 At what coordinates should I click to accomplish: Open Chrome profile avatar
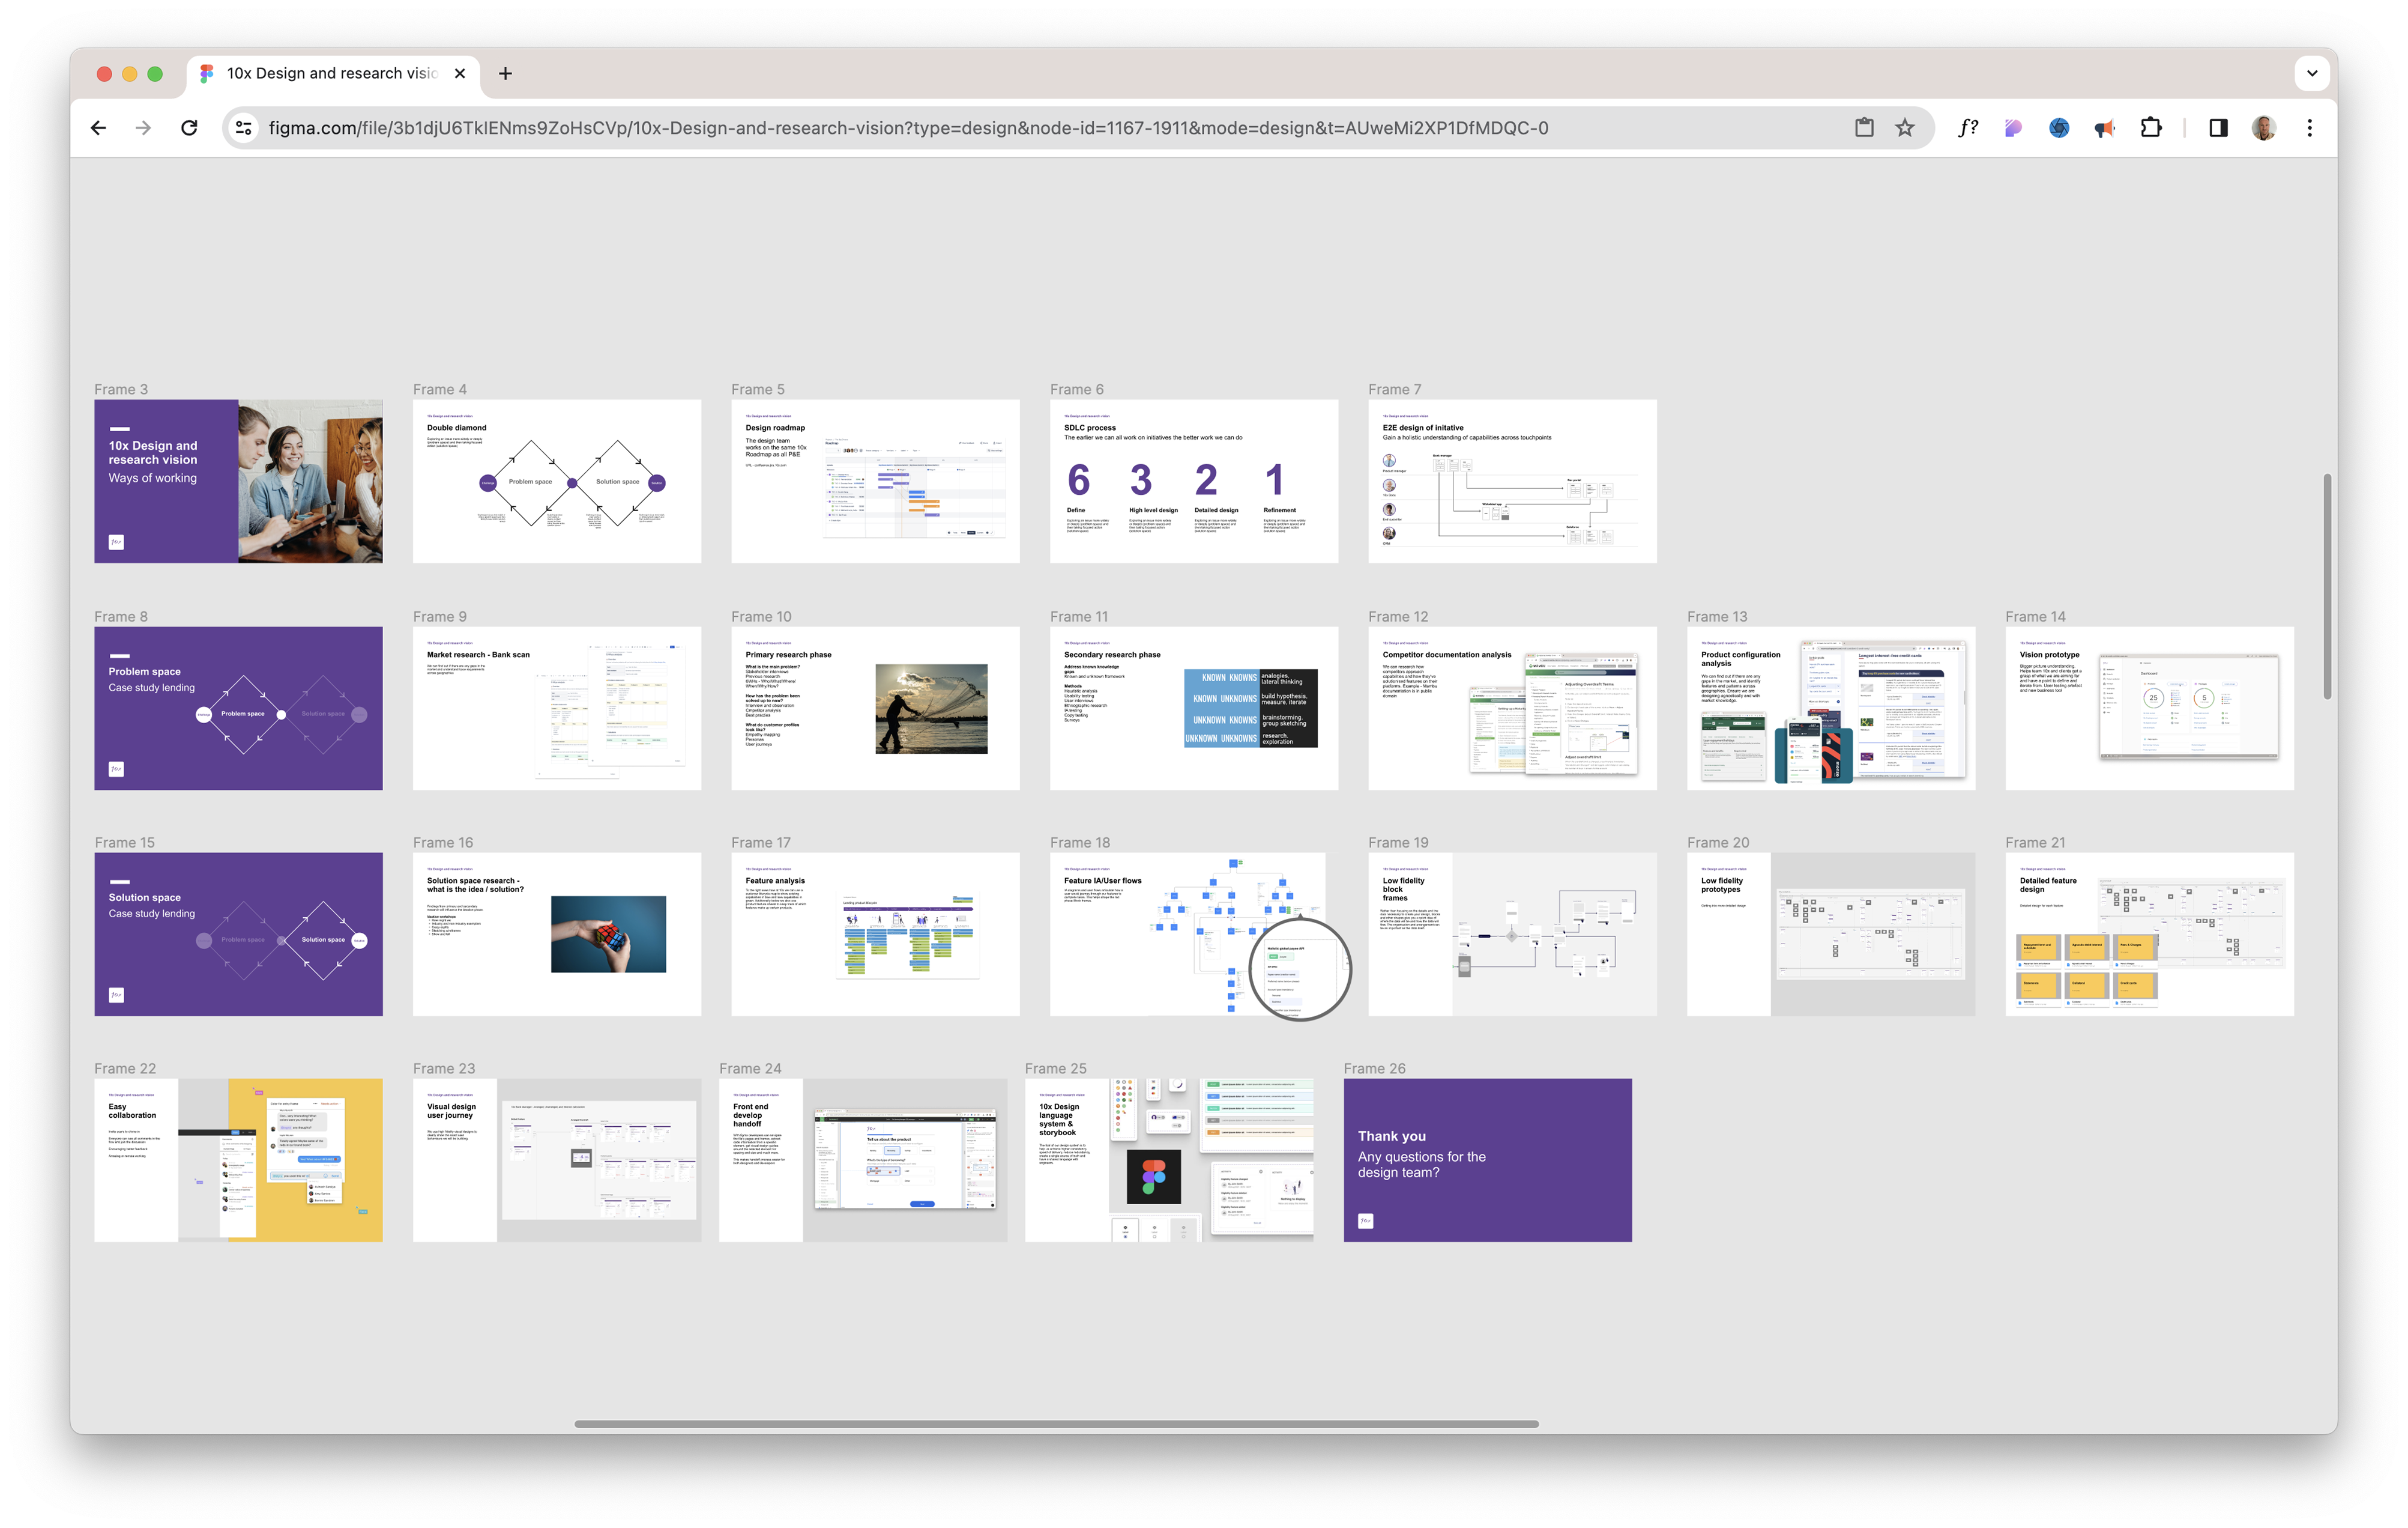pyautogui.click(x=2263, y=128)
